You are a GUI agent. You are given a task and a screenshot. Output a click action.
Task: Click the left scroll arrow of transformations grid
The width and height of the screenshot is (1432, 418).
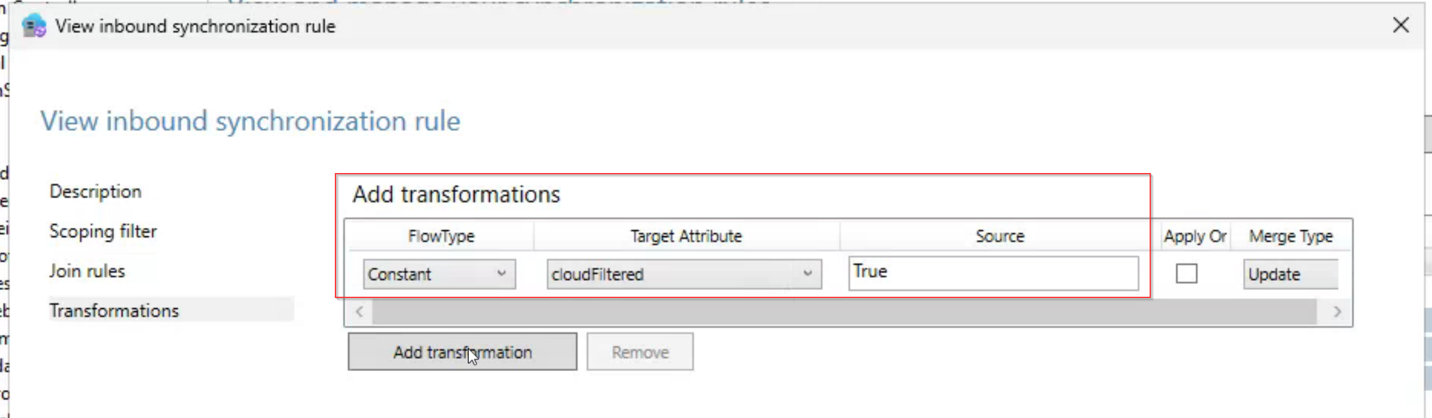click(x=359, y=312)
